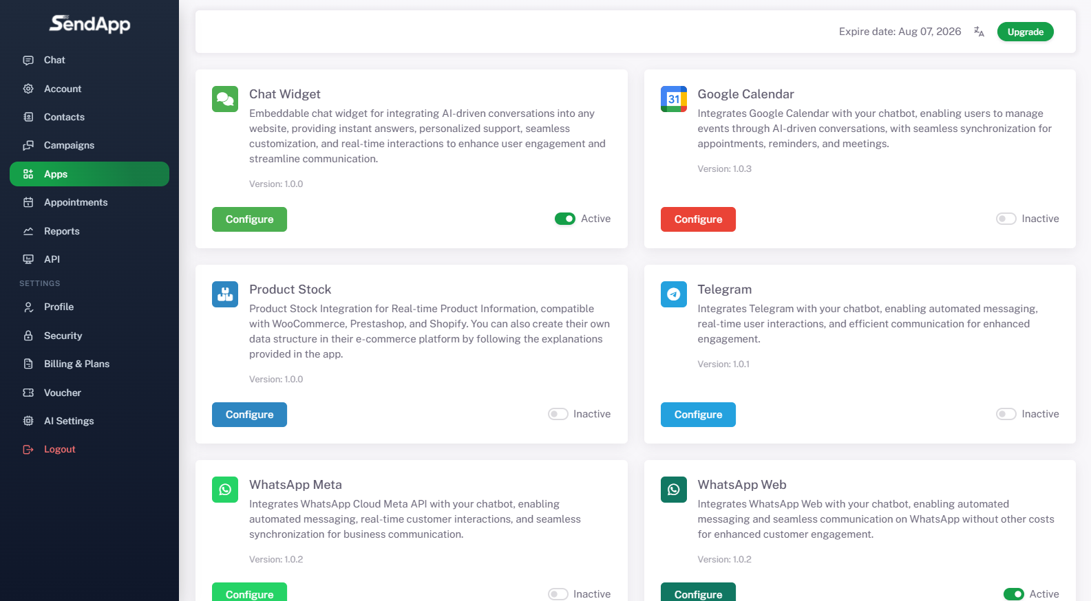Open the Voucher page
The width and height of the screenshot is (1091, 601).
coord(89,393)
